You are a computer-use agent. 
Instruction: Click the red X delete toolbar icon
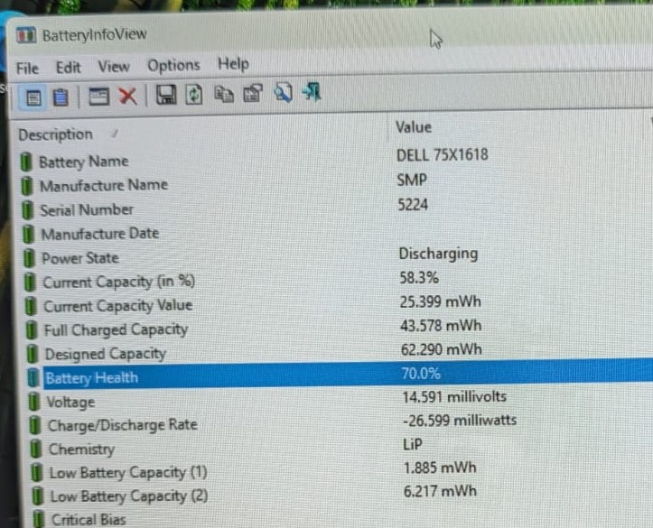click(128, 96)
